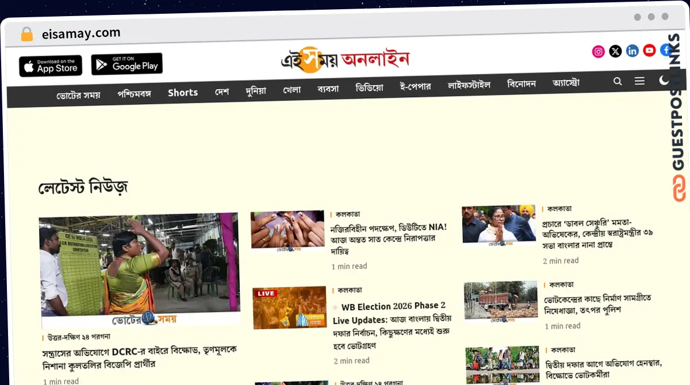Click Get it on Google Play button
The width and height of the screenshot is (690, 385).
pos(127,64)
